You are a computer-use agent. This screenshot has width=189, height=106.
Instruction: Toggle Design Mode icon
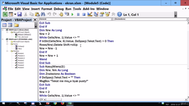tap(90, 14)
